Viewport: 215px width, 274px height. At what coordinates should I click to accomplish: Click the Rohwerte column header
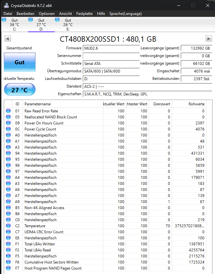(189, 104)
